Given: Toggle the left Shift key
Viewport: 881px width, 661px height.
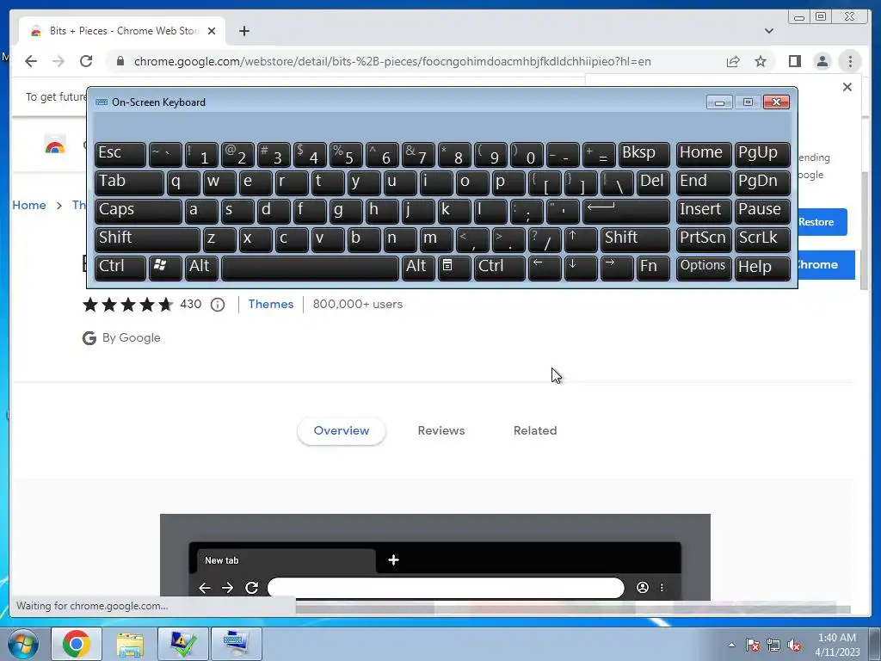Looking at the screenshot, I should coord(147,239).
